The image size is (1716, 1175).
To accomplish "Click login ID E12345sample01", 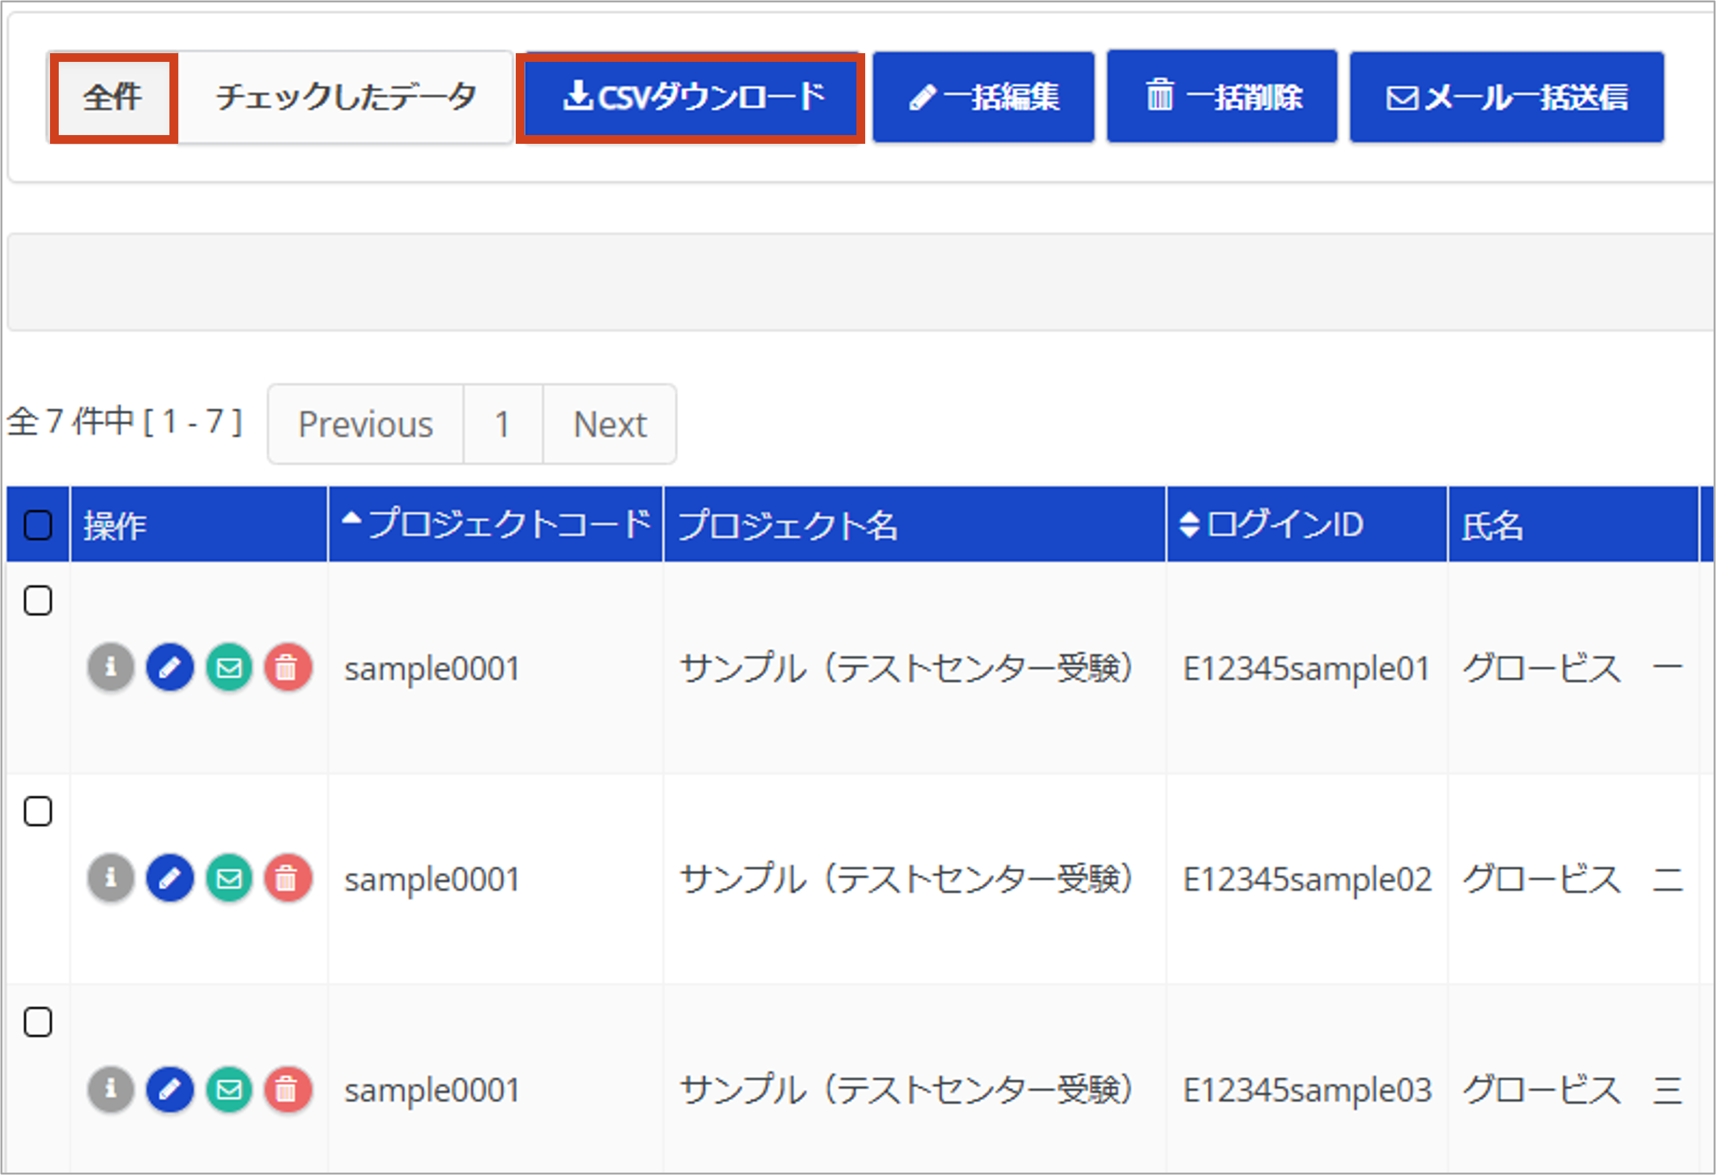I will pyautogui.click(x=1306, y=669).
